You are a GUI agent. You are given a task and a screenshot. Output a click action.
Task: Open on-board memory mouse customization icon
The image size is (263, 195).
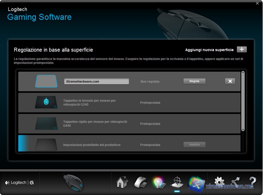(x=140, y=182)
